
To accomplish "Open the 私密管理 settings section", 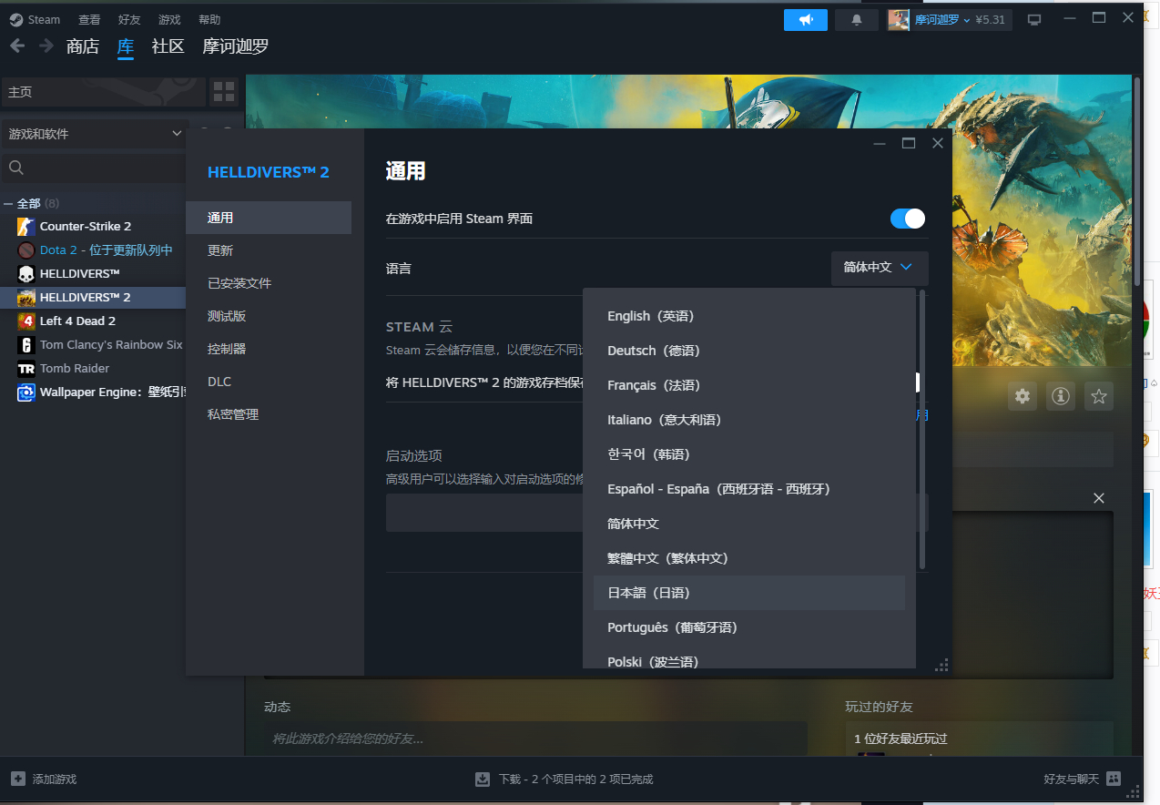I will tap(269, 414).
